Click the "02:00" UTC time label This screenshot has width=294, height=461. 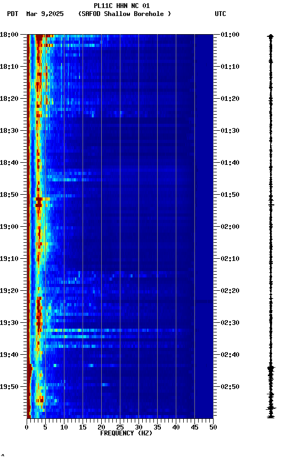(x=230, y=227)
